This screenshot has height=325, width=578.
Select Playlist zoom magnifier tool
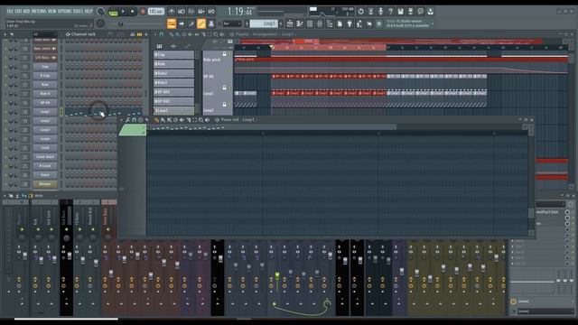click(x=216, y=34)
